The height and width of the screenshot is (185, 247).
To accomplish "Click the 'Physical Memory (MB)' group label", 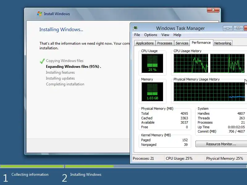I will point(157,109).
